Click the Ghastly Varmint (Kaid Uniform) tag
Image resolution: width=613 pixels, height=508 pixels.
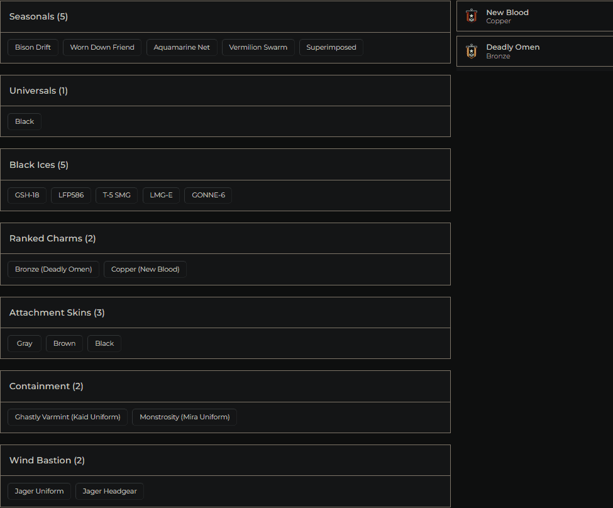[68, 417]
